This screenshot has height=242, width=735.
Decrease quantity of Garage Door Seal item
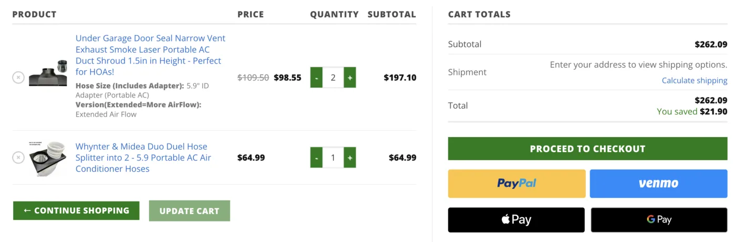pos(316,78)
